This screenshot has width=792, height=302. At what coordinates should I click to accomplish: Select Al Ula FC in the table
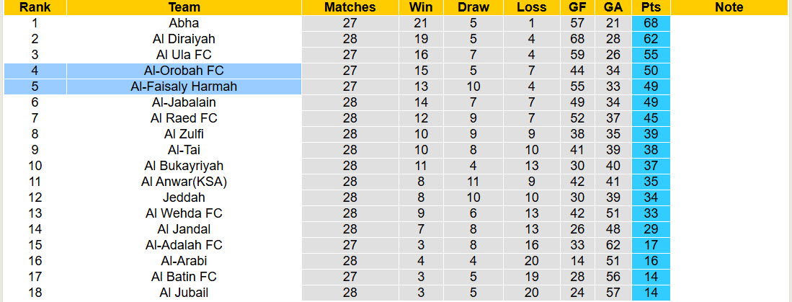(x=184, y=55)
